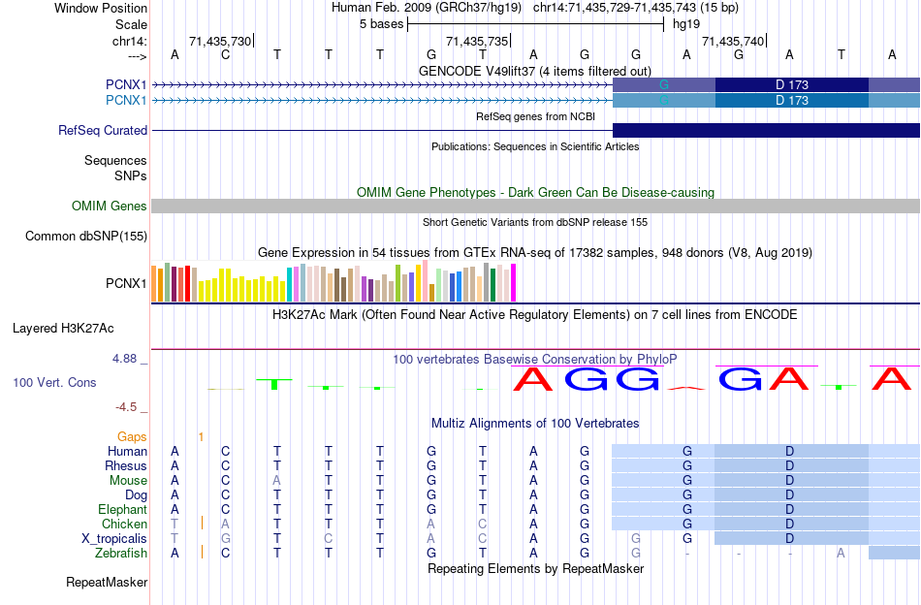
Task: Click the Common dbSNP(155) track label
Action: pyautogui.click(x=86, y=237)
